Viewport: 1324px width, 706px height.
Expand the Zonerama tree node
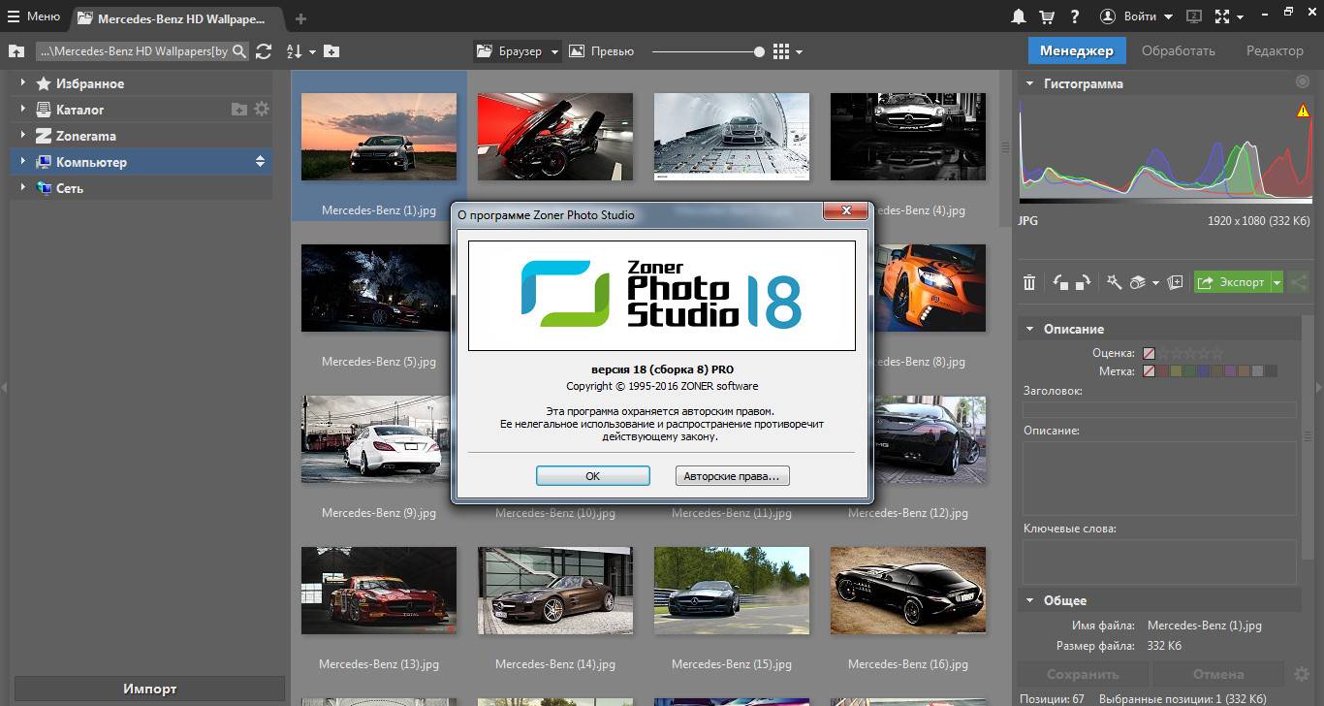[x=22, y=136]
